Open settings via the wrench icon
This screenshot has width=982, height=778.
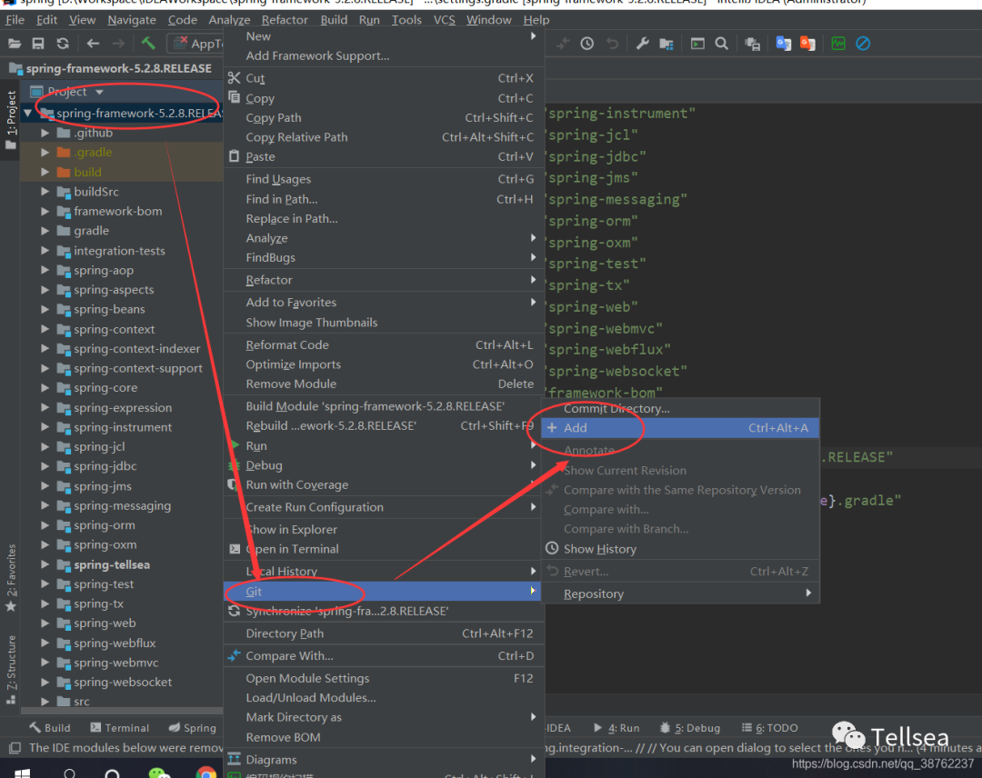pos(643,44)
